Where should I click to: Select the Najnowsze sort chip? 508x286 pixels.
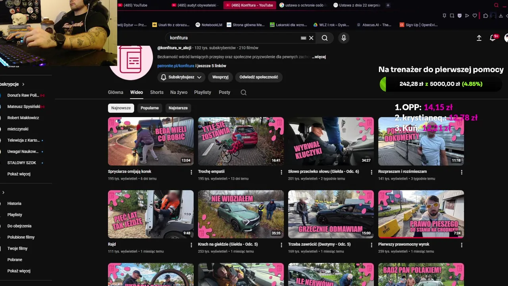pos(121,108)
